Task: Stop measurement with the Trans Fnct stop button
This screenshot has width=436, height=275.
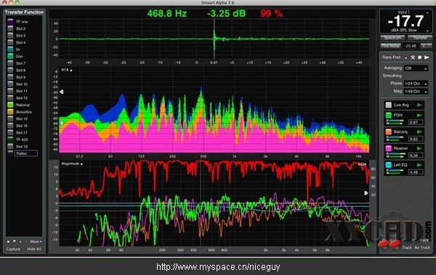Action: 420,57
